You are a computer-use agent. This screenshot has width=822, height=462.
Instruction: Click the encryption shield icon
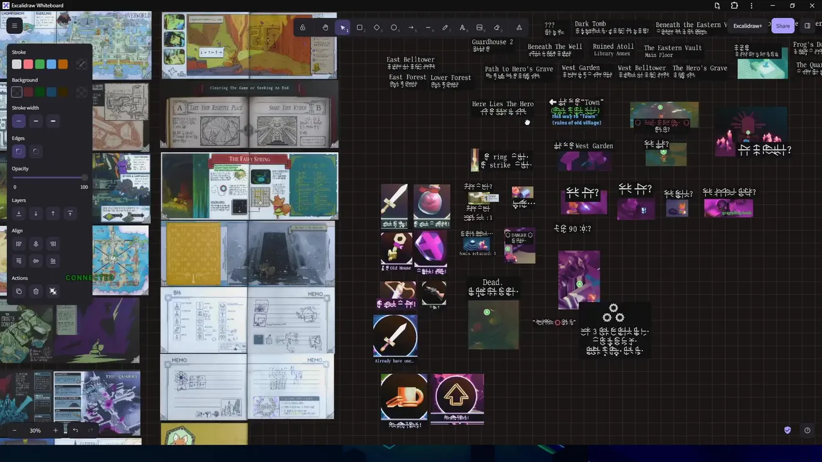[788, 431]
